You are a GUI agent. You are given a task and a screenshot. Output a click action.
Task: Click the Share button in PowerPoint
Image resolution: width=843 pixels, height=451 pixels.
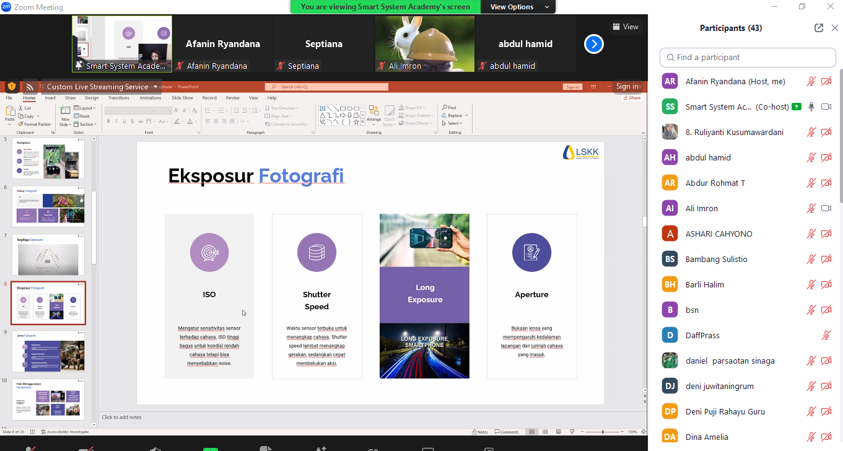(632, 98)
